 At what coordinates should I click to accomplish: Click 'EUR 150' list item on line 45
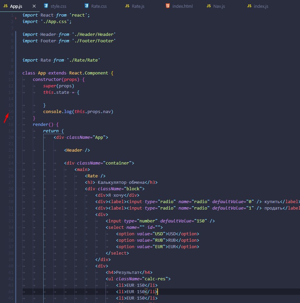[136, 298]
